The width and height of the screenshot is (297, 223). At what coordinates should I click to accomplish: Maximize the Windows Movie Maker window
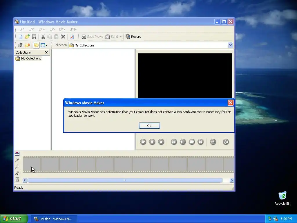[224, 22]
